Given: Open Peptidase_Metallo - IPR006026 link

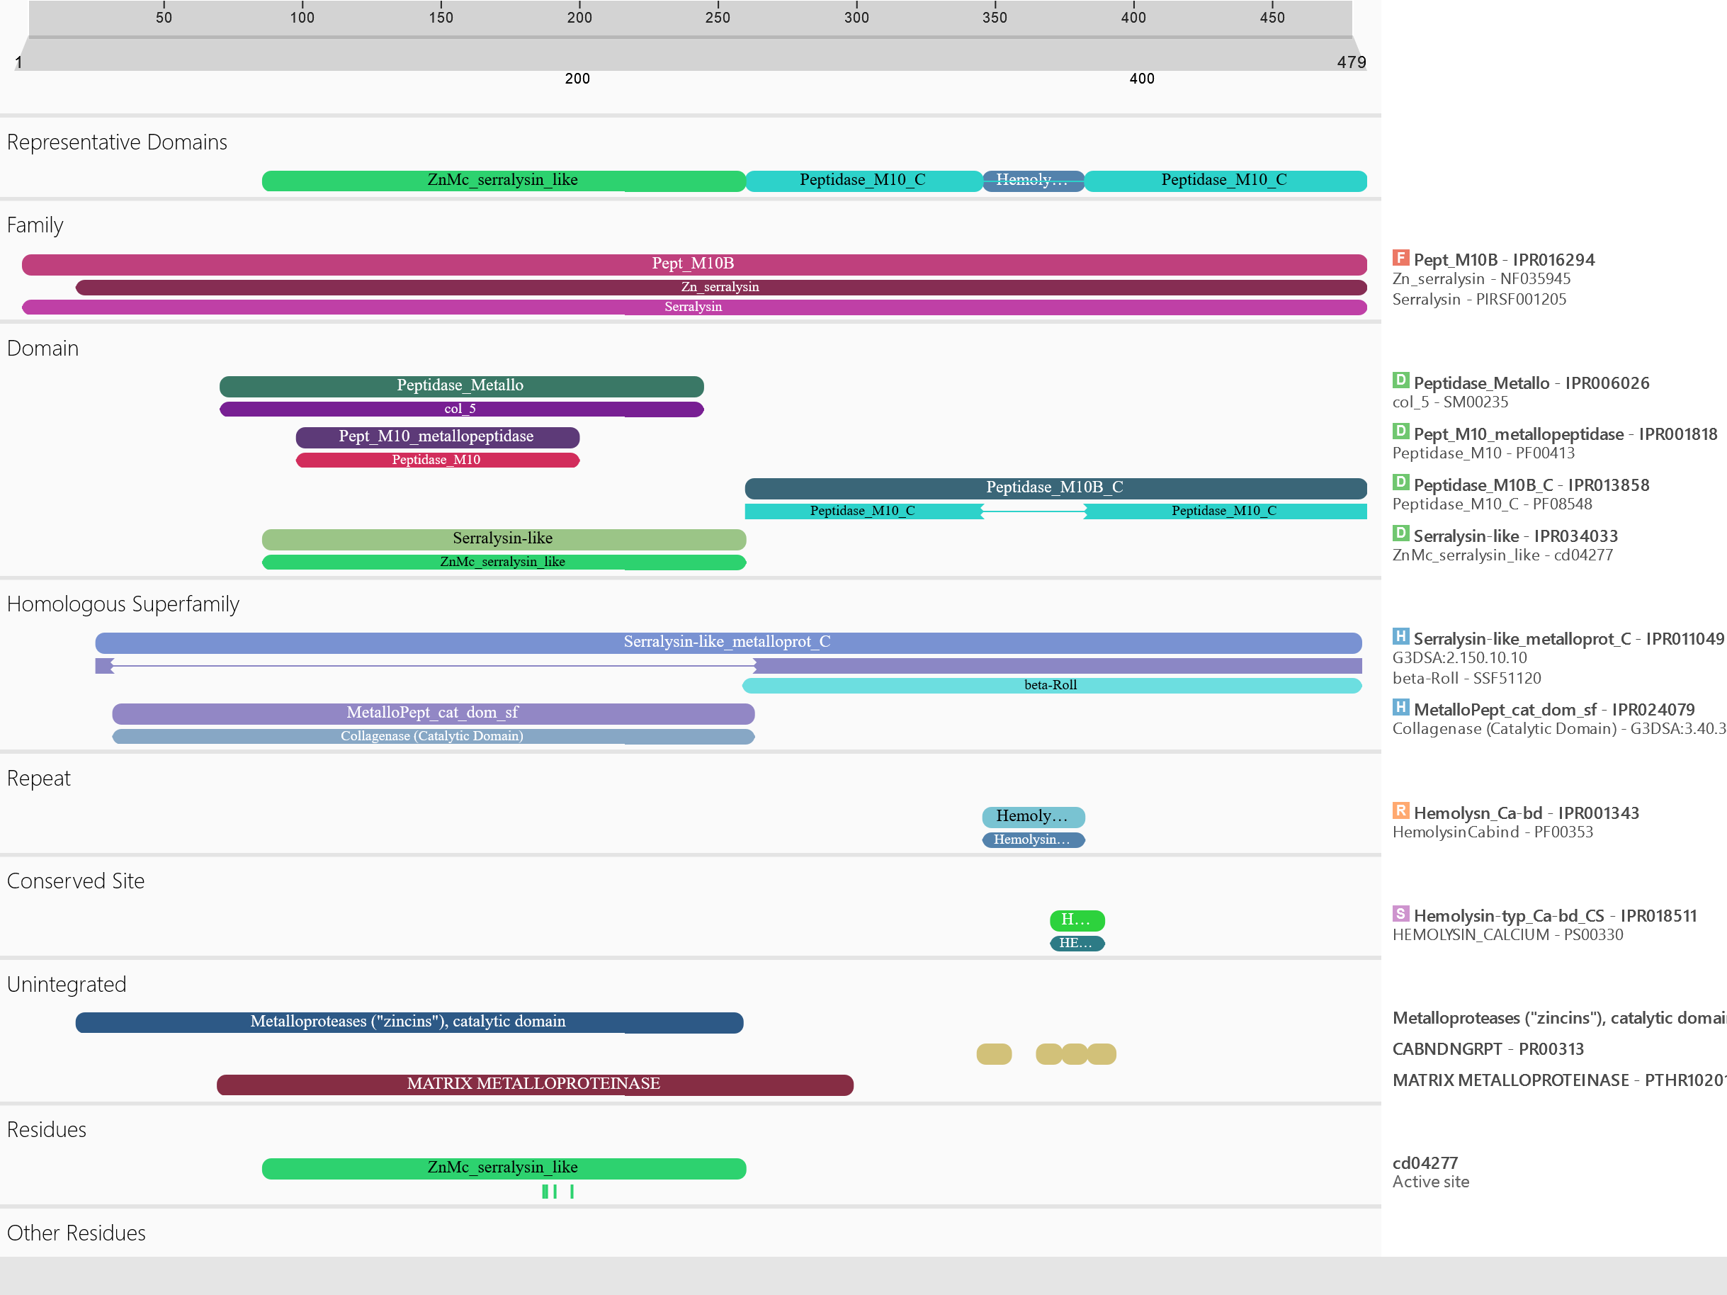Looking at the screenshot, I should click(1531, 383).
